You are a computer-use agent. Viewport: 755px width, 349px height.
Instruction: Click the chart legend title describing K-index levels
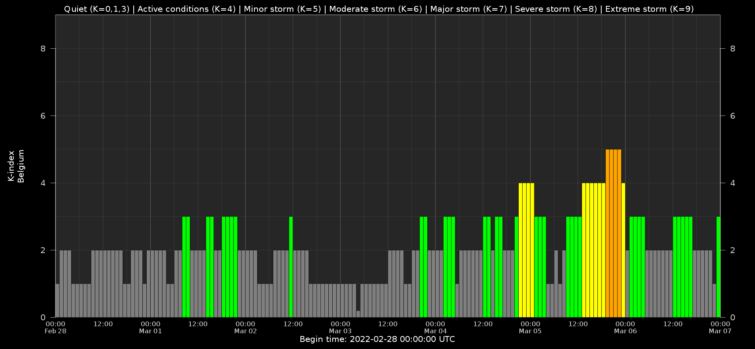pos(379,9)
